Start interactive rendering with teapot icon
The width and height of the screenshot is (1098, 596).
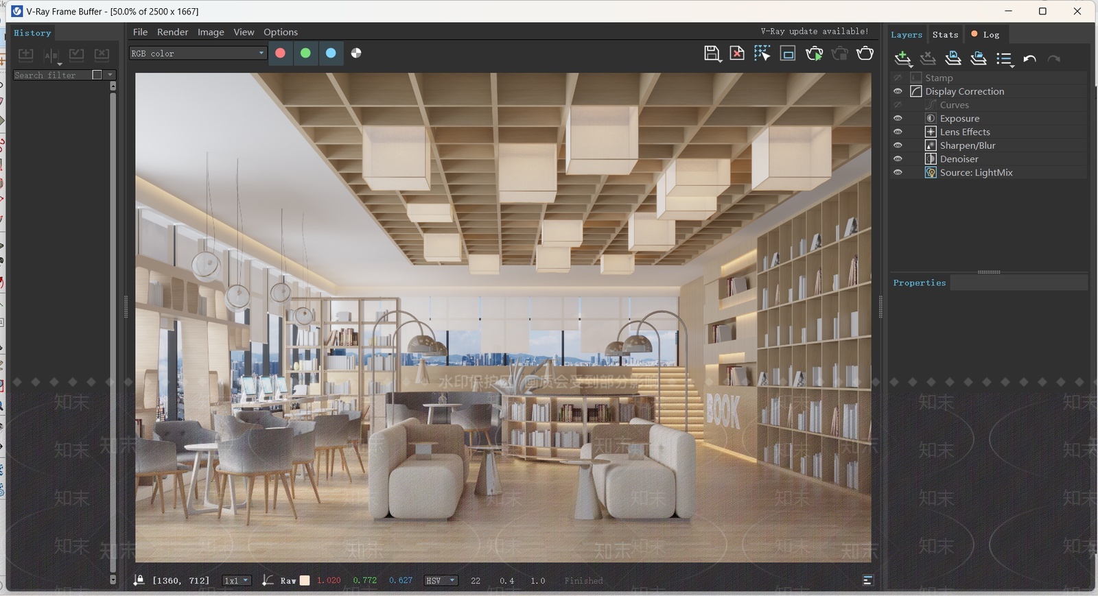(x=814, y=53)
